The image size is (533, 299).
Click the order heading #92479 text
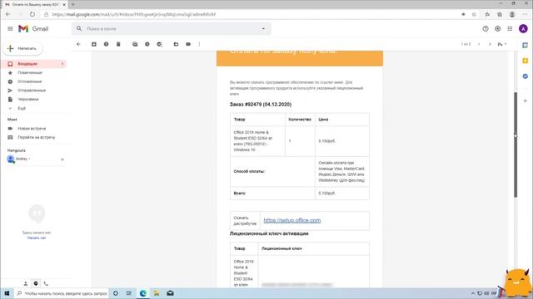point(261,105)
